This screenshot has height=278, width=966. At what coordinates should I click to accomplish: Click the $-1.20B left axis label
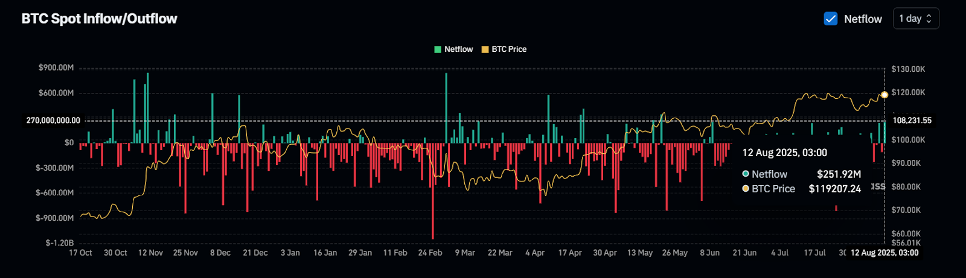60,243
